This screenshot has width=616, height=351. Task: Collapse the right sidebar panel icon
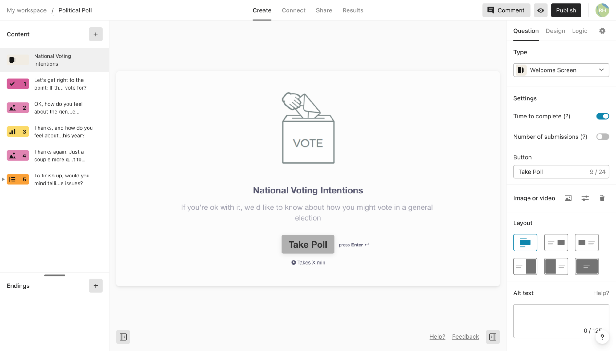pyautogui.click(x=493, y=337)
